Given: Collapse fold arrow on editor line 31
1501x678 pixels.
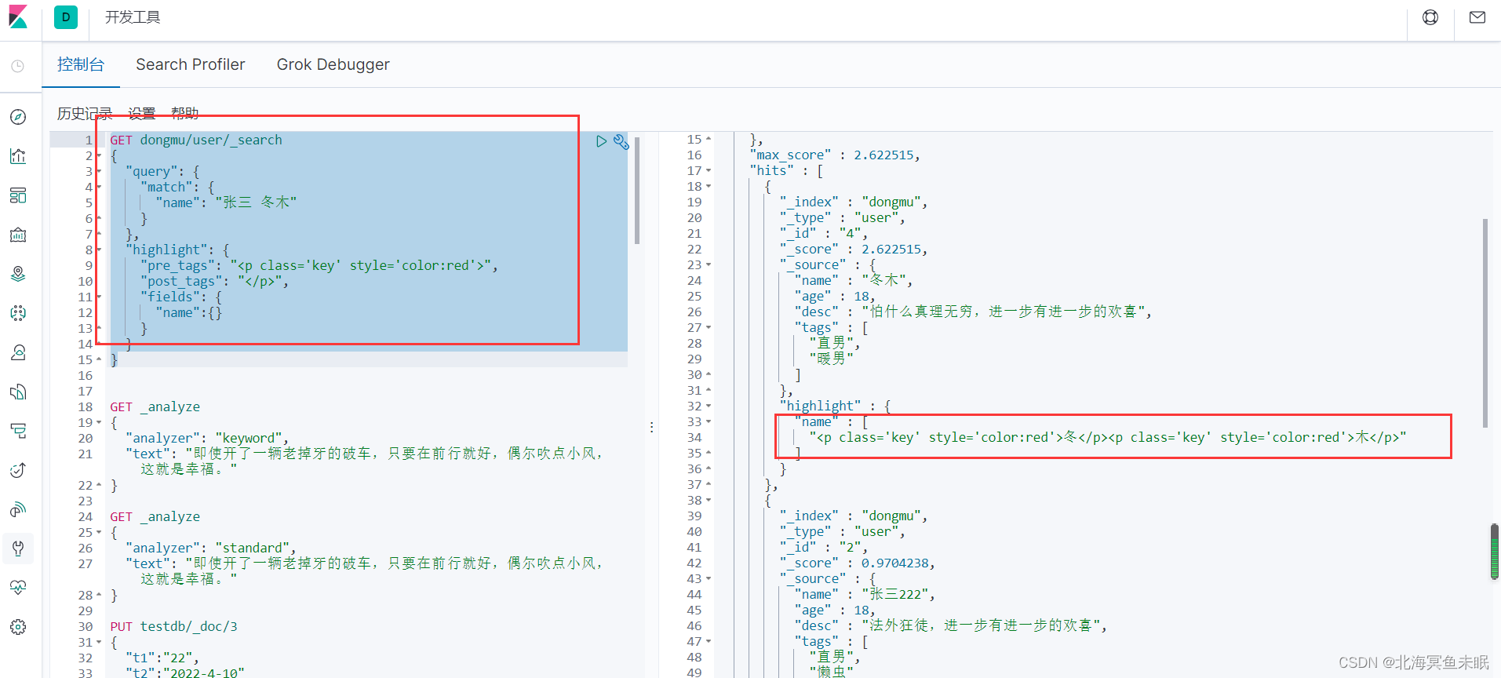Looking at the screenshot, I should 99,643.
